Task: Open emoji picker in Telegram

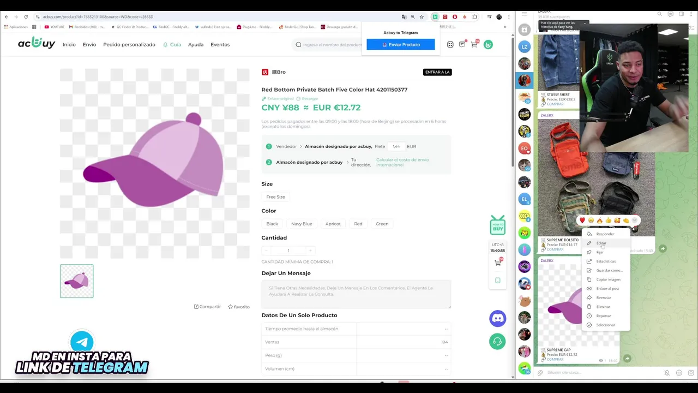Action: click(x=679, y=373)
